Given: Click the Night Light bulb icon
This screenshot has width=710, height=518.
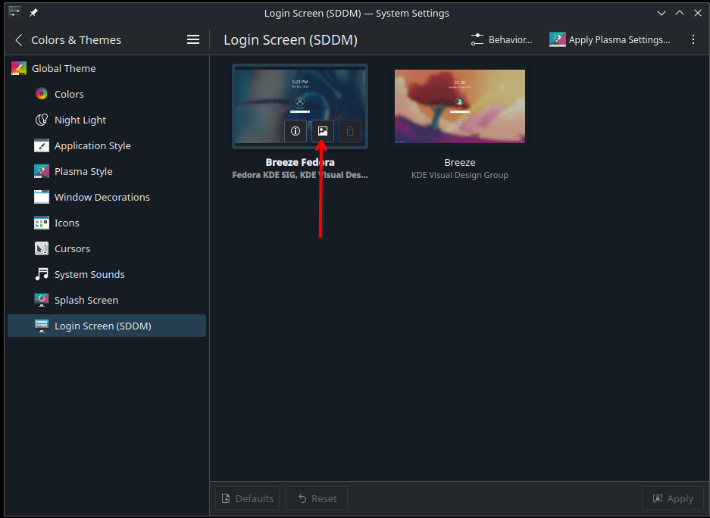Looking at the screenshot, I should click(42, 120).
